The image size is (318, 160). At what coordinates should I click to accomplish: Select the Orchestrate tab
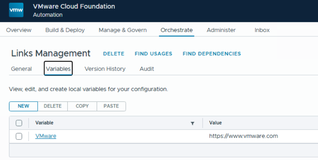point(177,30)
